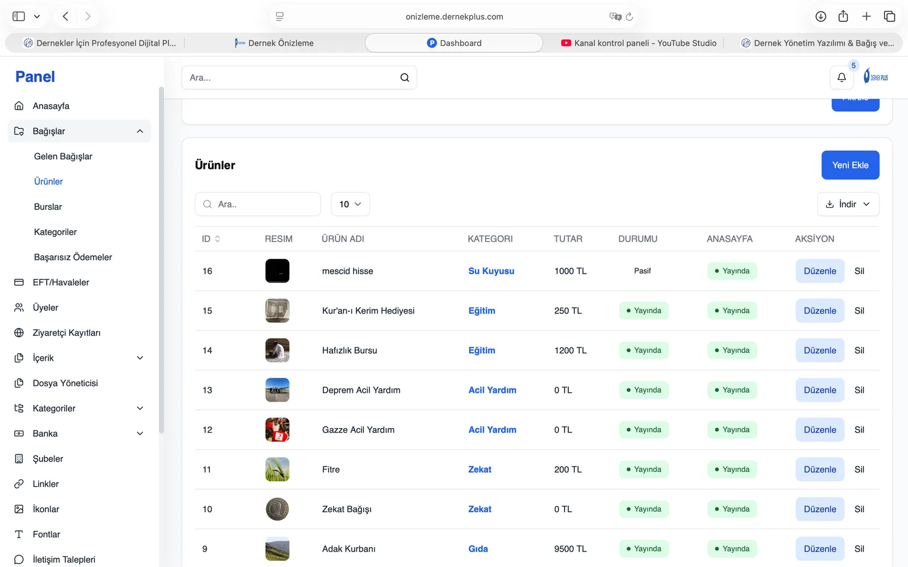Click the Yeni Ekle button

click(850, 165)
